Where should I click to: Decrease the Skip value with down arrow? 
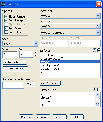(35, 56)
